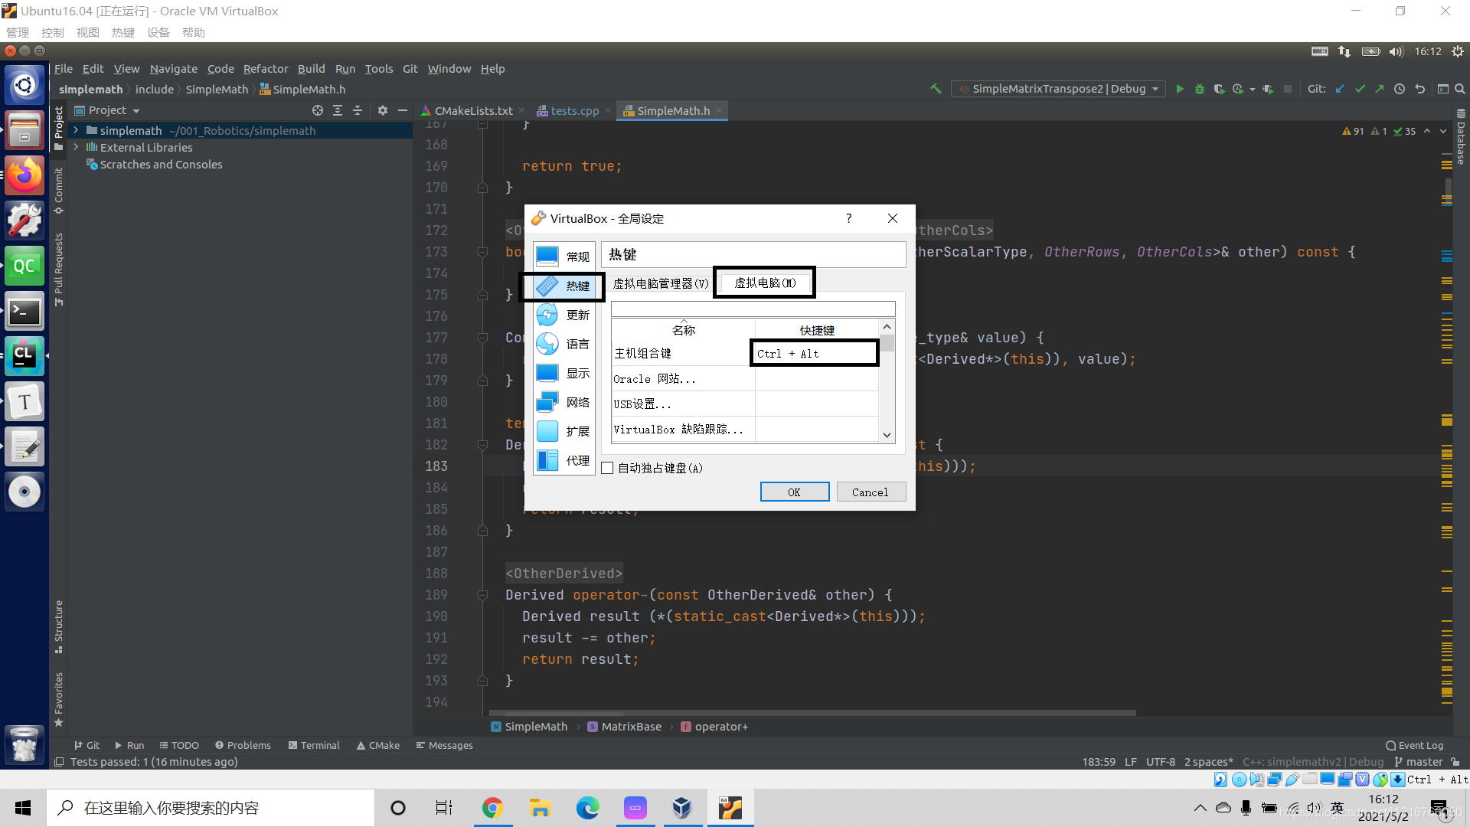Update project with Git blue arrow icon

pos(1340,89)
